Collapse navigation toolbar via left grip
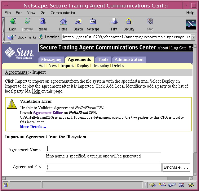This screenshot has height=191, width=199. (3, 25)
